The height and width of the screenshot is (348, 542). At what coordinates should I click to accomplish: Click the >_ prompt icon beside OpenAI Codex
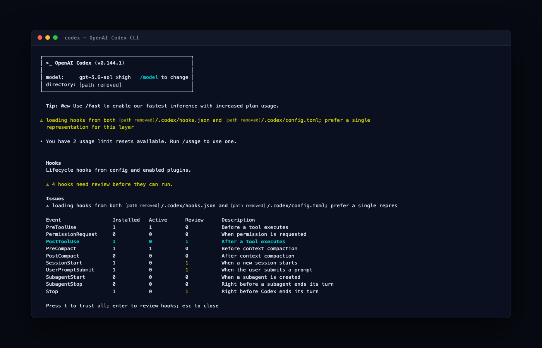click(x=49, y=63)
